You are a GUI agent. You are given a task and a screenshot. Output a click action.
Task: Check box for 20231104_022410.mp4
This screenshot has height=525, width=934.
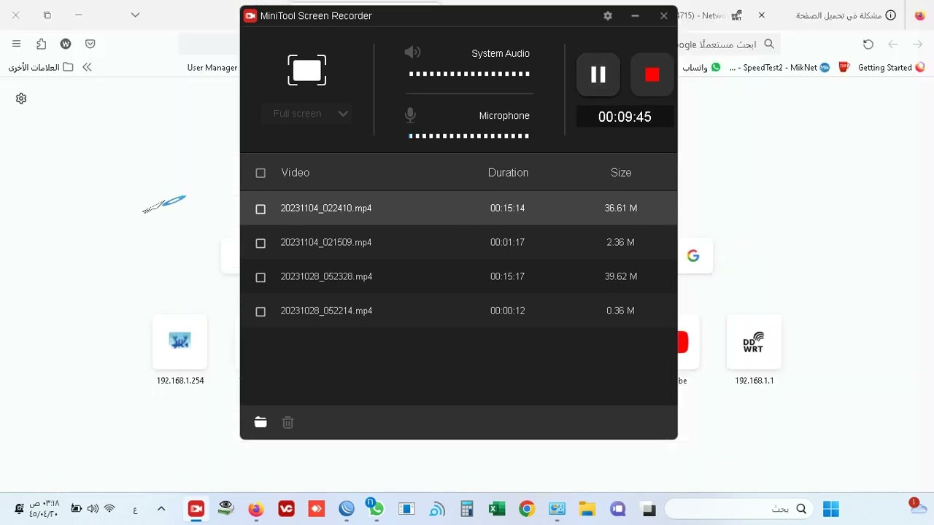(260, 209)
